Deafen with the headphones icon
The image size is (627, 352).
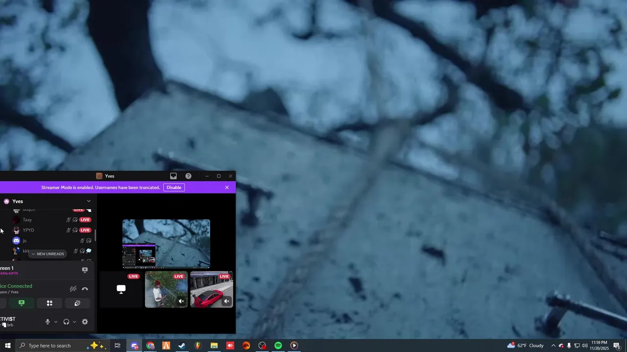pos(66,322)
